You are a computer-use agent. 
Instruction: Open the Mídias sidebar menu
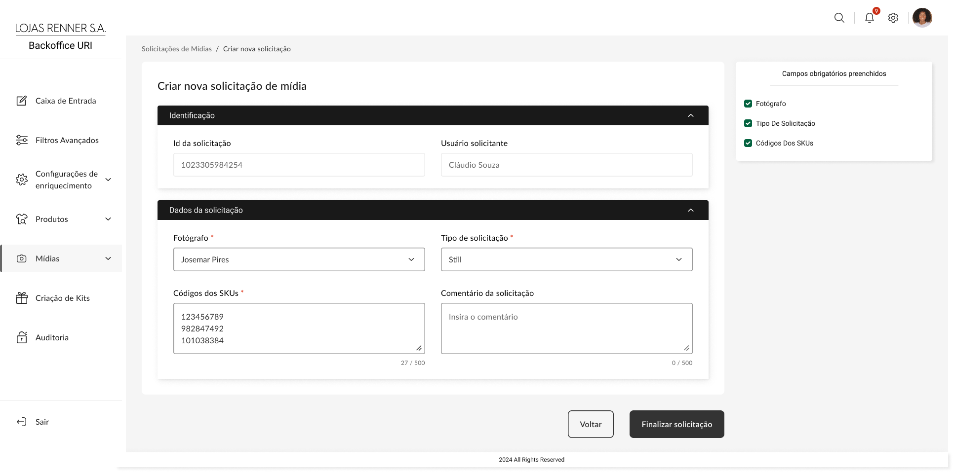tap(108, 258)
